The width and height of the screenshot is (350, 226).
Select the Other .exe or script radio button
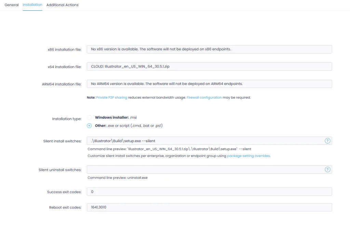89,126
